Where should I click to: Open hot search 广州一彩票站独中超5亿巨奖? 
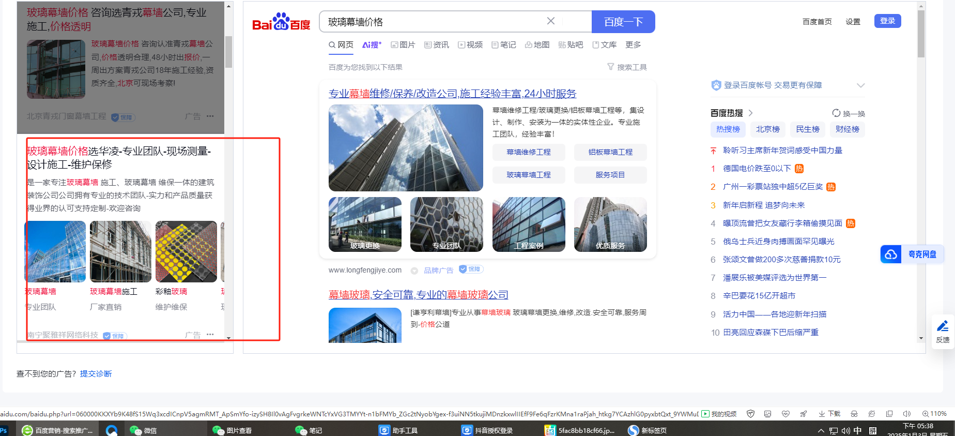click(773, 187)
